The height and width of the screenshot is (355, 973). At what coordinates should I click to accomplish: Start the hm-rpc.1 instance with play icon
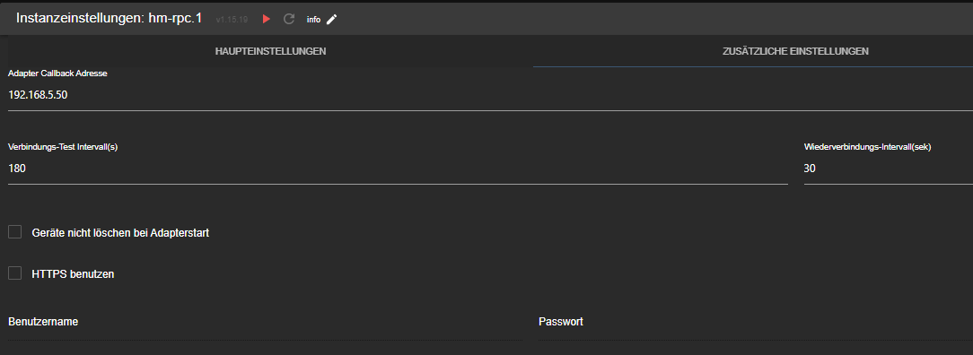(x=267, y=19)
